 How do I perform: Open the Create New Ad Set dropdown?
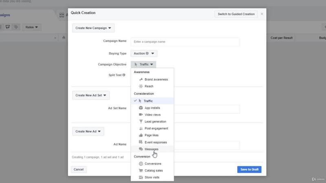pyautogui.click(x=90, y=95)
